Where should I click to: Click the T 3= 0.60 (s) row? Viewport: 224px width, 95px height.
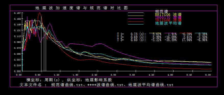[162, 40]
